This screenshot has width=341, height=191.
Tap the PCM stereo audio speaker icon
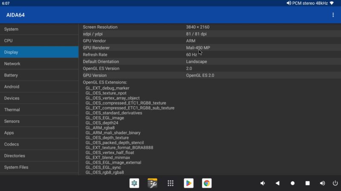(x=289, y=3)
